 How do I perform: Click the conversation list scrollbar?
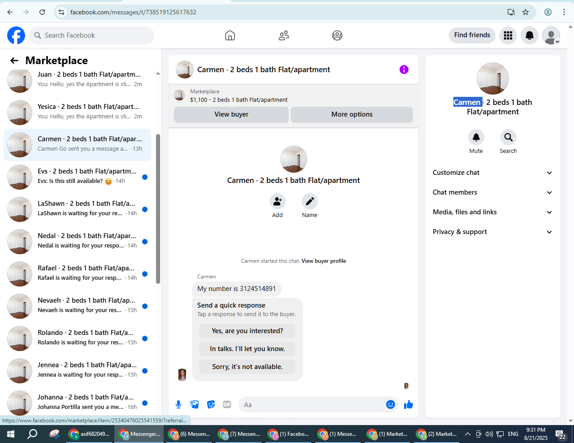158,209
